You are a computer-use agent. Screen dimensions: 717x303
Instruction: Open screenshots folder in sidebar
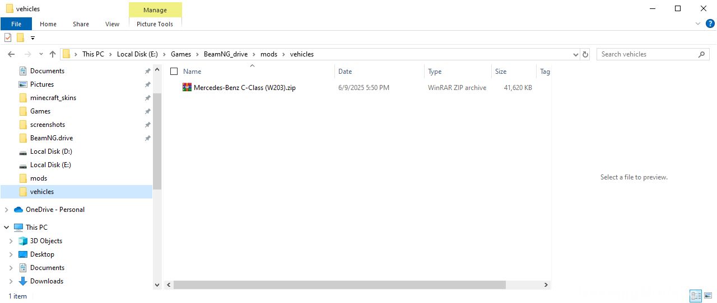tap(48, 125)
